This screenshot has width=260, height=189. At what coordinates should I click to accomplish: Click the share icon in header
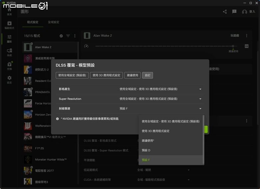[x=225, y=12]
